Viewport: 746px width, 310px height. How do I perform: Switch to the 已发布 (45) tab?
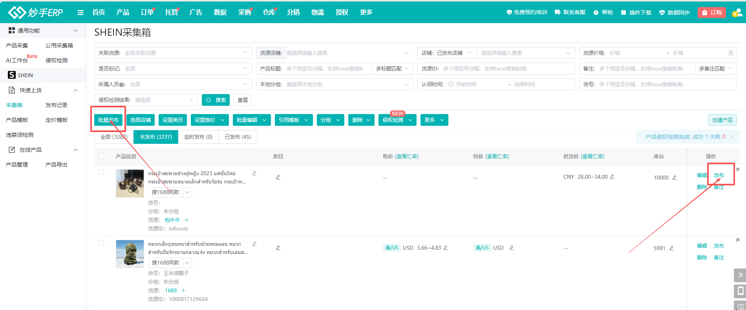tap(238, 137)
